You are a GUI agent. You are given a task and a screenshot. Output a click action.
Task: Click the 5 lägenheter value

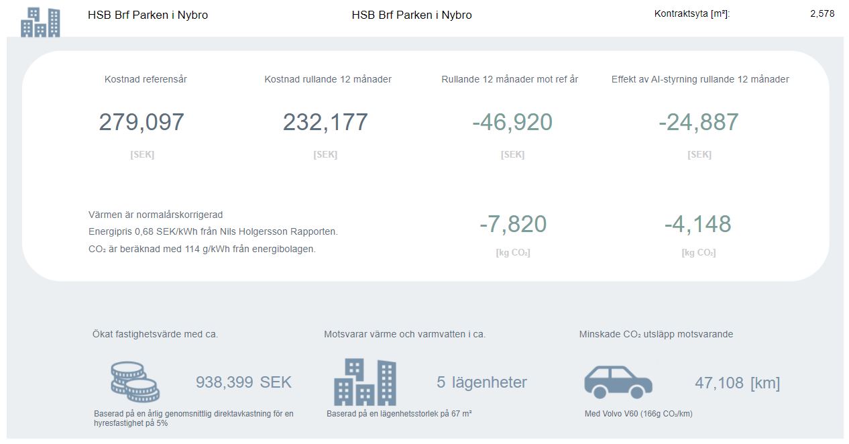(482, 382)
